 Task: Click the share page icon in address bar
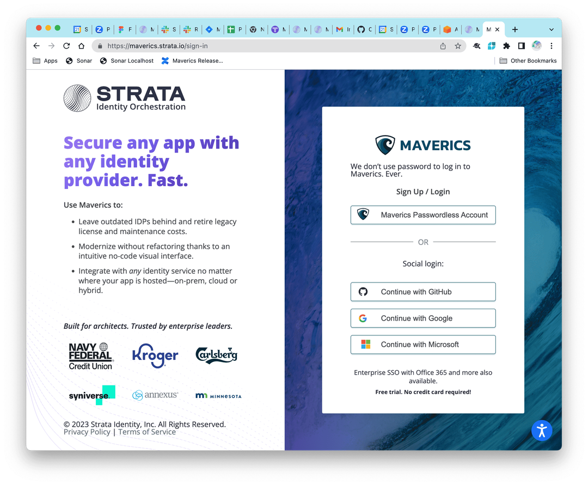[x=443, y=46]
